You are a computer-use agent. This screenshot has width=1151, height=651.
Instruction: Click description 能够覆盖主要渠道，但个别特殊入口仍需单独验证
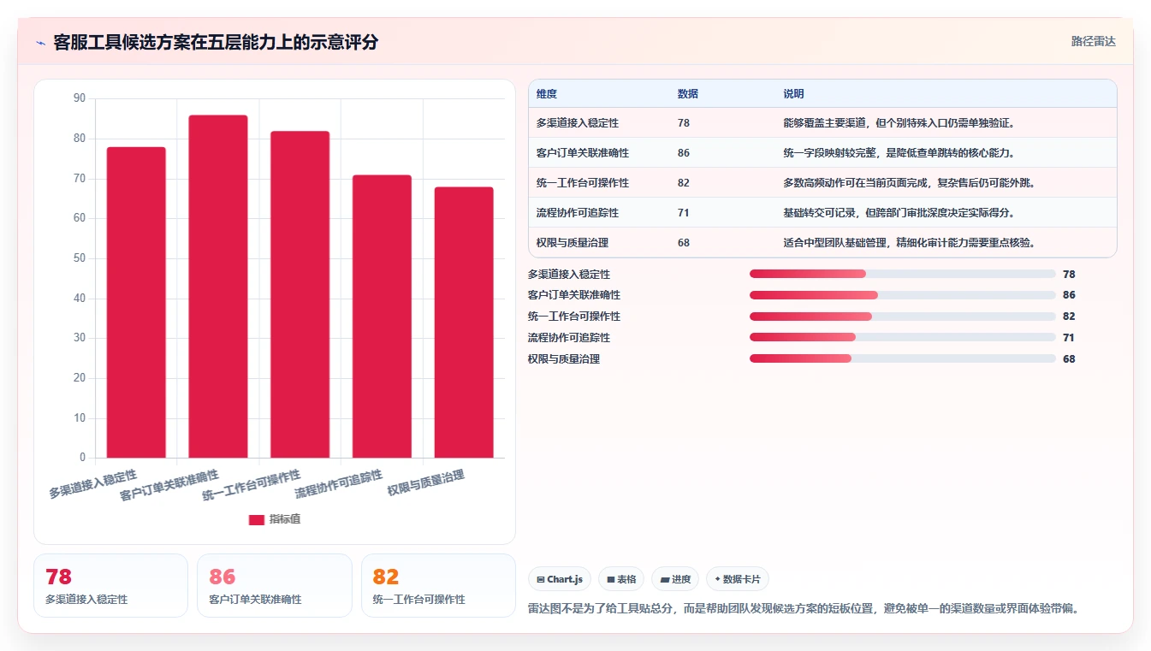899,123
